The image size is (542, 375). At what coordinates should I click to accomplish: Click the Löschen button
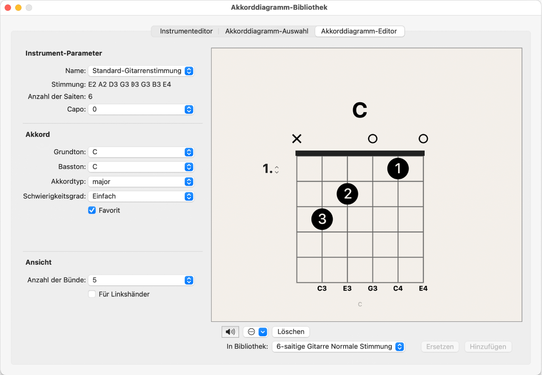(291, 332)
